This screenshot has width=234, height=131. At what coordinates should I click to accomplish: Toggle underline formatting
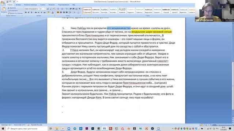tap(32, 12)
